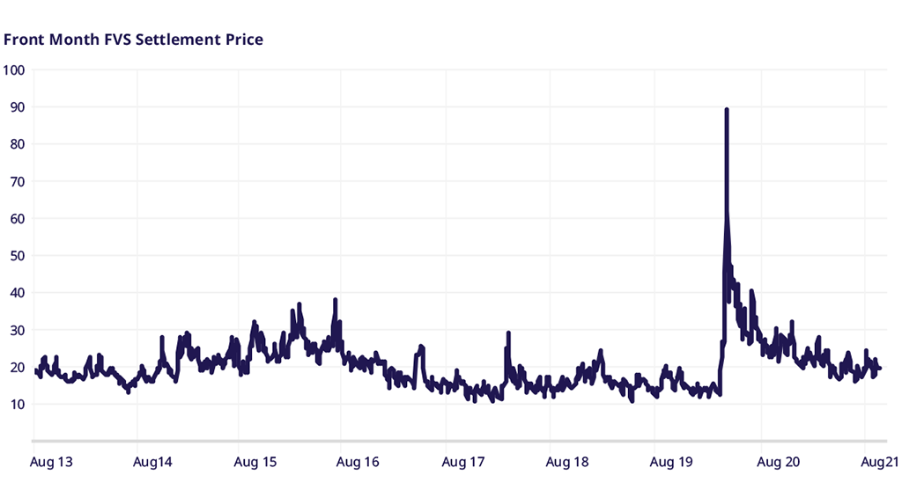
Task: Click the Aug 16 x-axis label
Action: coord(359,461)
